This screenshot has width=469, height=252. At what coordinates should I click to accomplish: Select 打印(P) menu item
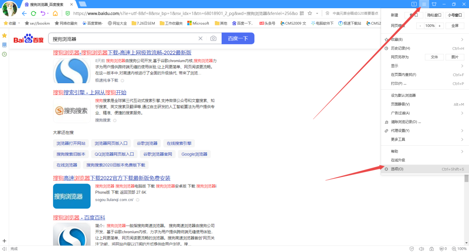(x=425, y=84)
